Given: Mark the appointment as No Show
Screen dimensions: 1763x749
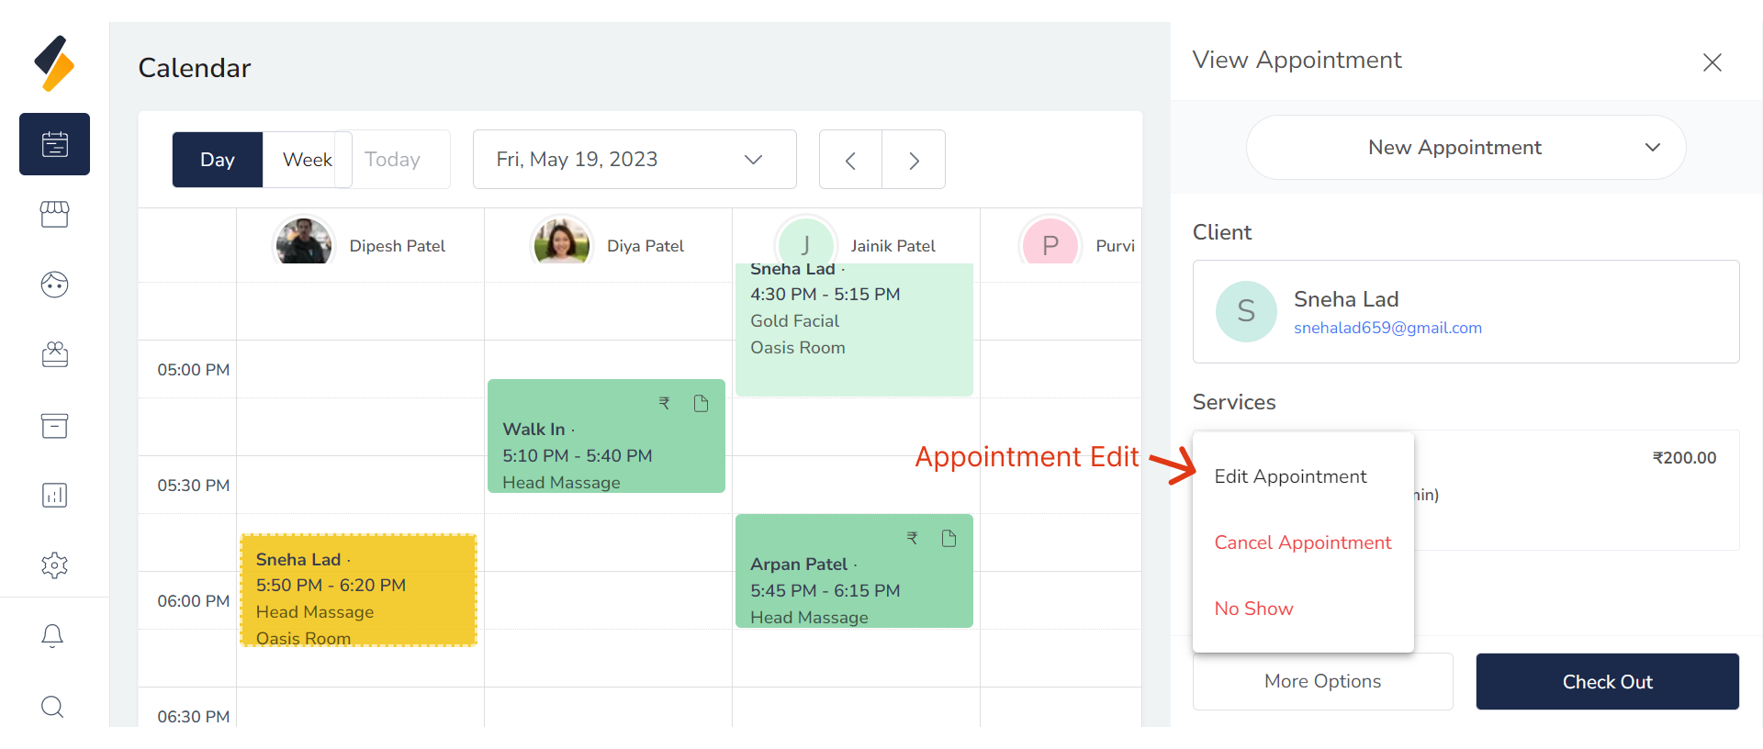Looking at the screenshot, I should pos(1253,609).
